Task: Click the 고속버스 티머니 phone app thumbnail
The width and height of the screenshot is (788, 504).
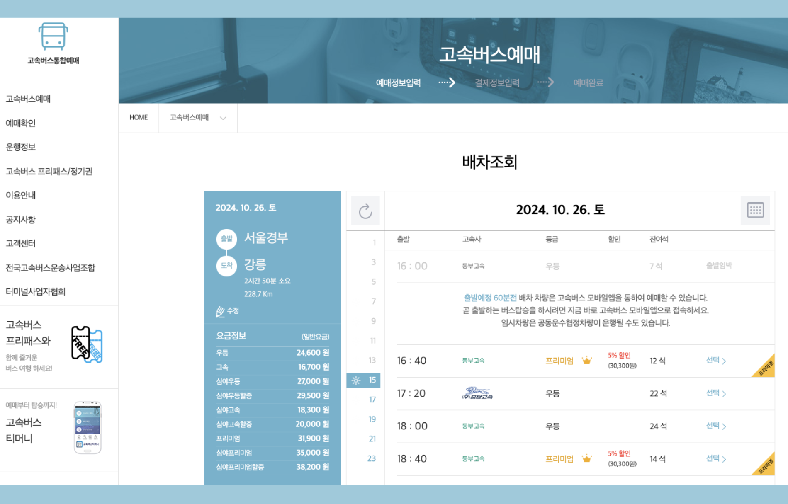Action: pyautogui.click(x=88, y=427)
